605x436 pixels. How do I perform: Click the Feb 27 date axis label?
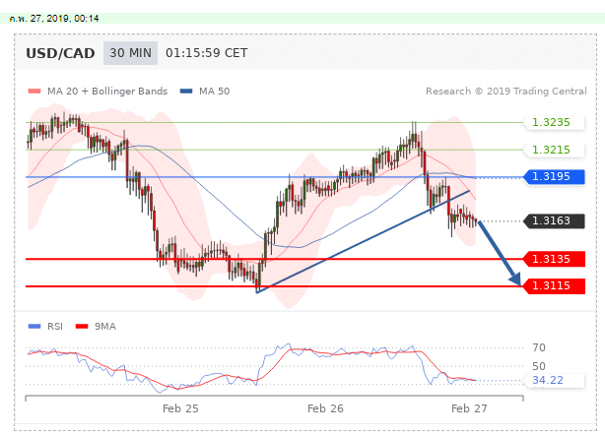coord(469,408)
